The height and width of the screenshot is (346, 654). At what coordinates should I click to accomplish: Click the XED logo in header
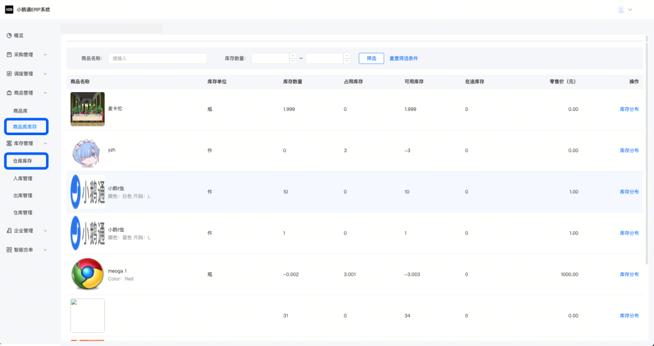tap(9, 9)
